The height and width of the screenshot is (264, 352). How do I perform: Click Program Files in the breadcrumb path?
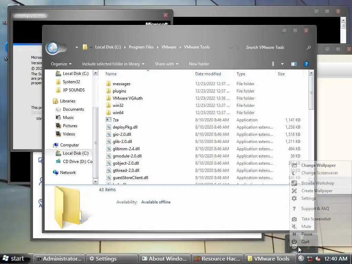(x=141, y=47)
